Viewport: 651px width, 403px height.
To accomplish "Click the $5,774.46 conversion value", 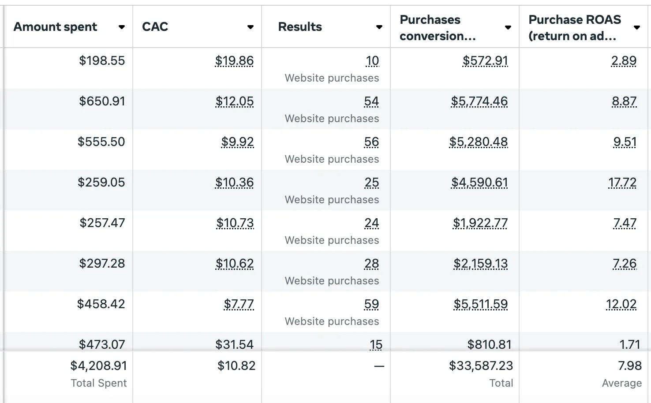I will click(479, 101).
